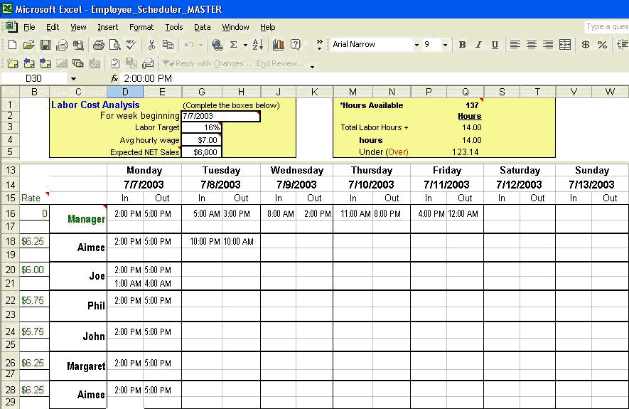The height and width of the screenshot is (409, 629).
Task: Open Microsoft Excel Help question-mark icon
Action: click(x=296, y=45)
